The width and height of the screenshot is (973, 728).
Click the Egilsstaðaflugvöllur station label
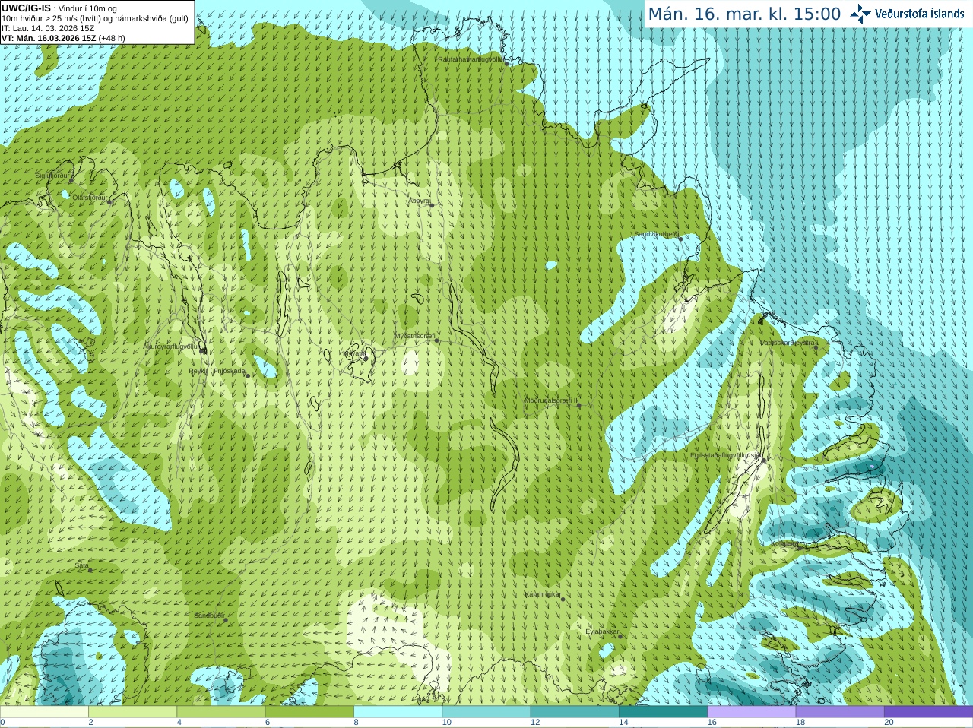pos(726,455)
